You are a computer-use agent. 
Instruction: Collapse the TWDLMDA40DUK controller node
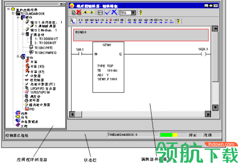coord(13,13)
